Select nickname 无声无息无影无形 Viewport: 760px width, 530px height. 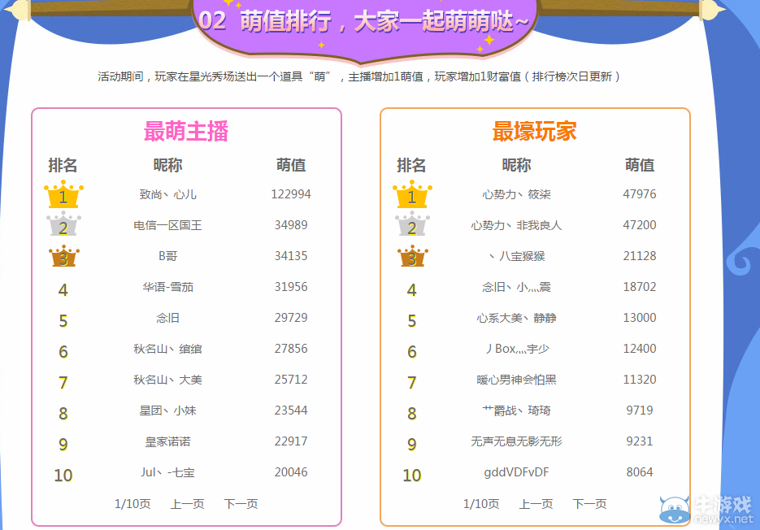pos(516,441)
